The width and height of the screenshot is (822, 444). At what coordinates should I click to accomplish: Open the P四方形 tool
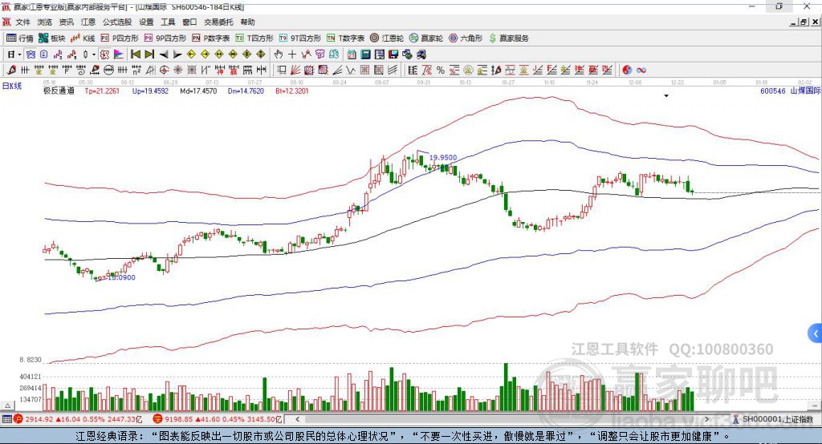(x=120, y=38)
